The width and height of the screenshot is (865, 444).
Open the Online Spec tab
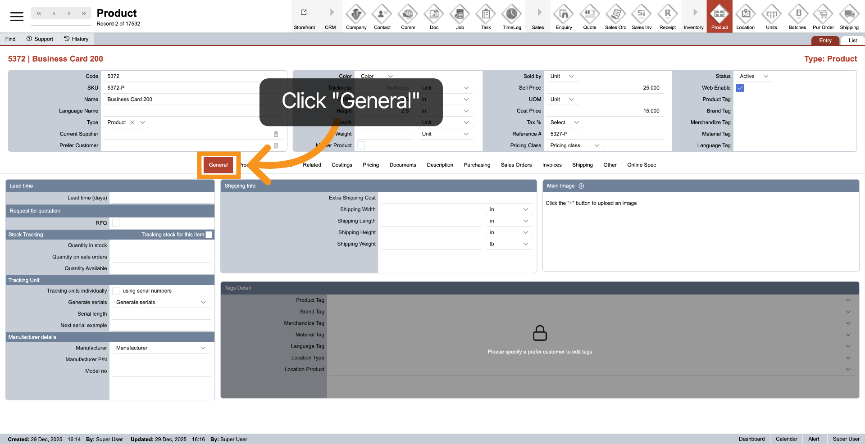click(641, 165)
